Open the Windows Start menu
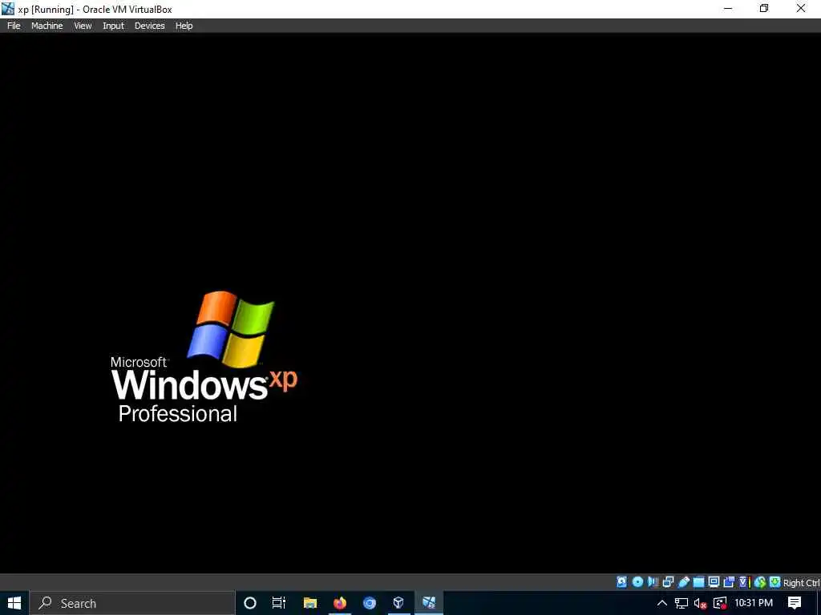The height and width of the screenshot is (615, 821). 14,603
